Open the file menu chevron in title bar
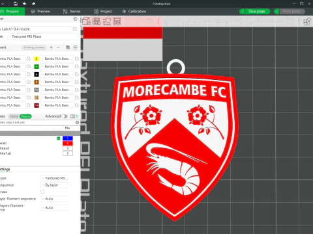Viewport: 313px width, 234px height. point(3,4)
